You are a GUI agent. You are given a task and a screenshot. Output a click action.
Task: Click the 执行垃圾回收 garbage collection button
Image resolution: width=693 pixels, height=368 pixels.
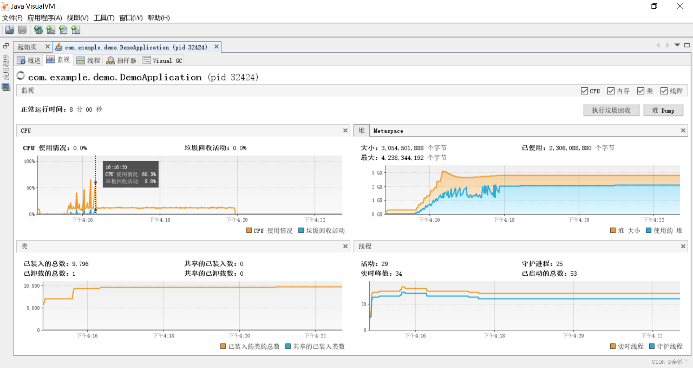(611, 110)
